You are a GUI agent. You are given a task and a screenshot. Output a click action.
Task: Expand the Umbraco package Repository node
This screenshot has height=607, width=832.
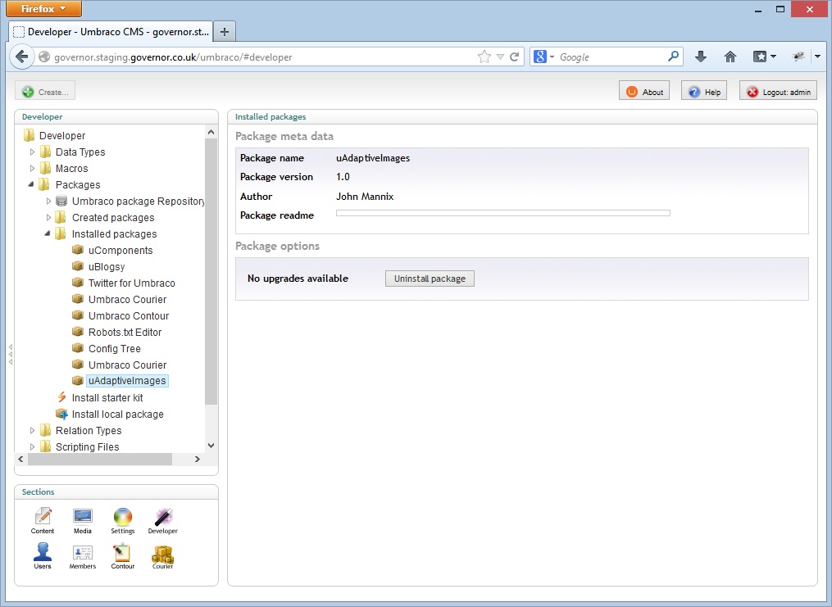48,202
